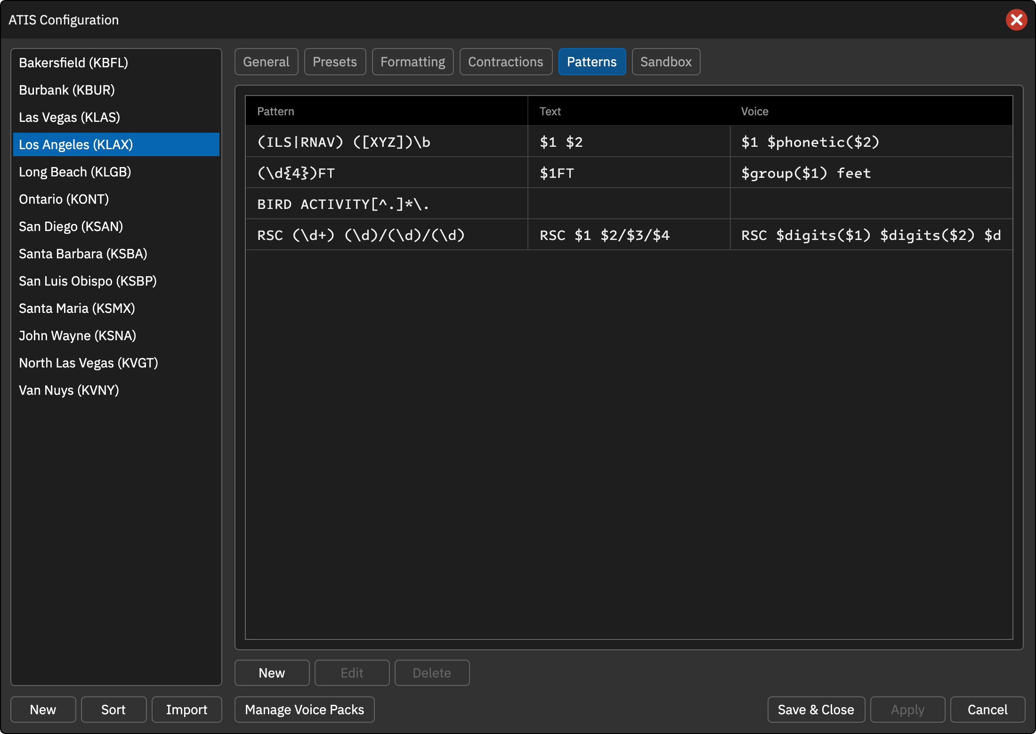Select the RSC (\d+) pattern row
Viewport: 1036px width, 734px height.
pos(629,235)
